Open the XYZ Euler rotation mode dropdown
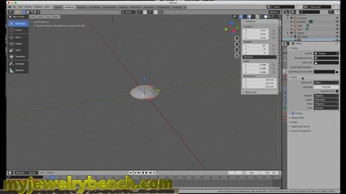The image size is (346, 194). (x=259, y=57)
